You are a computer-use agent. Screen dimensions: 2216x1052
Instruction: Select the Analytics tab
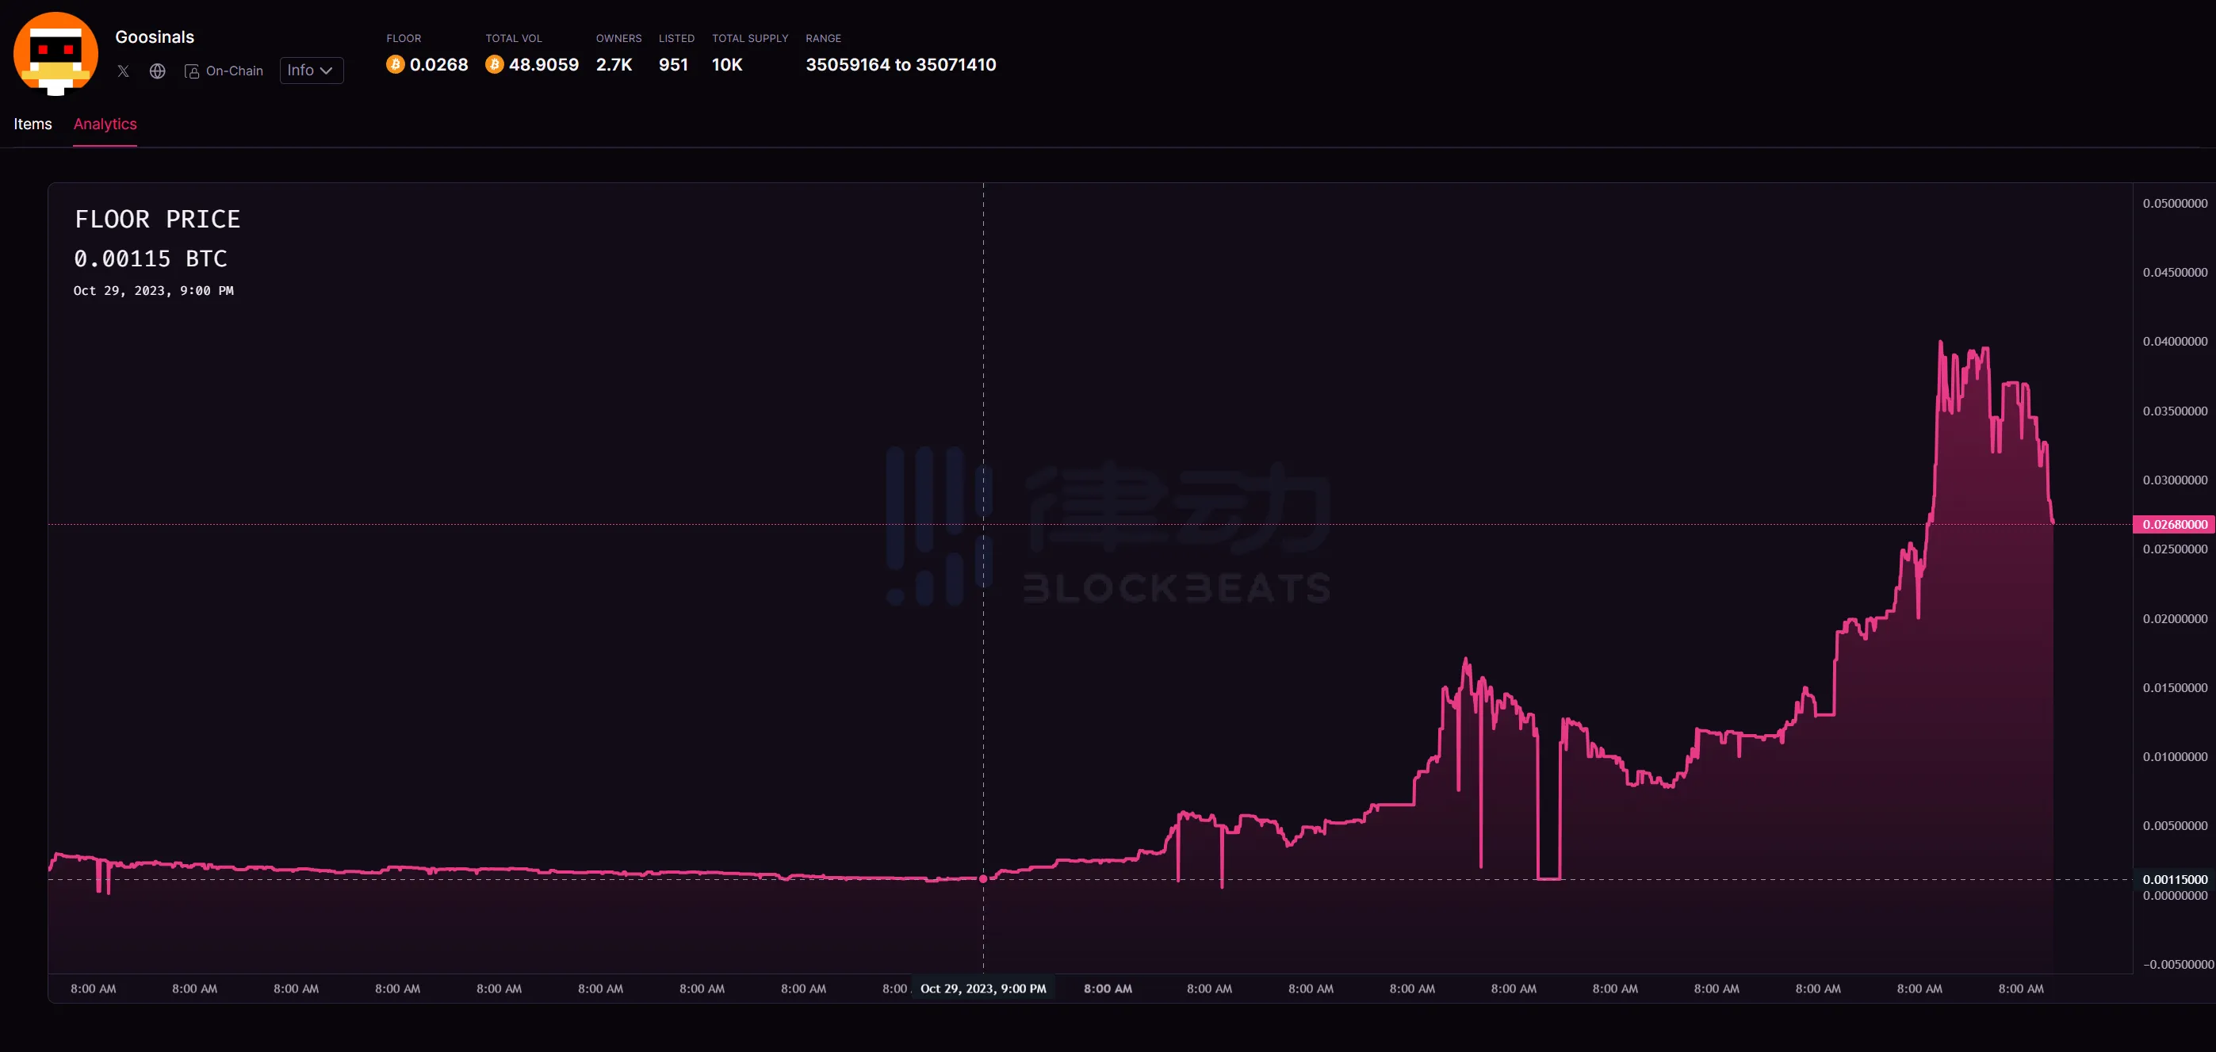pyautogui.click(x=105, y=124)
